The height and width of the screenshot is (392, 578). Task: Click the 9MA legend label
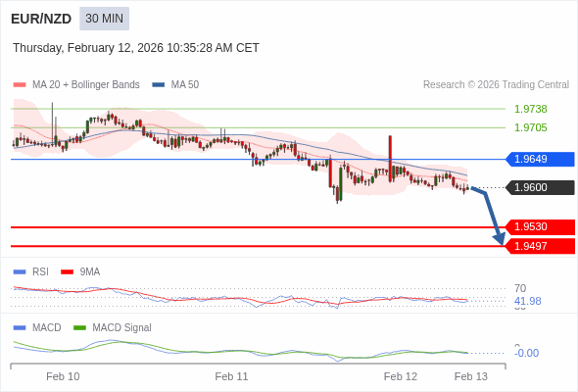point(90,272)
